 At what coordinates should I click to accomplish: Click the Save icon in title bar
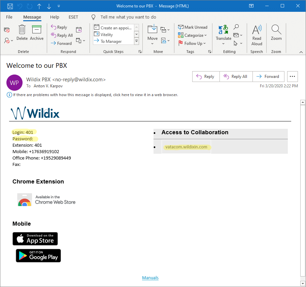click(x=10, y=6)
